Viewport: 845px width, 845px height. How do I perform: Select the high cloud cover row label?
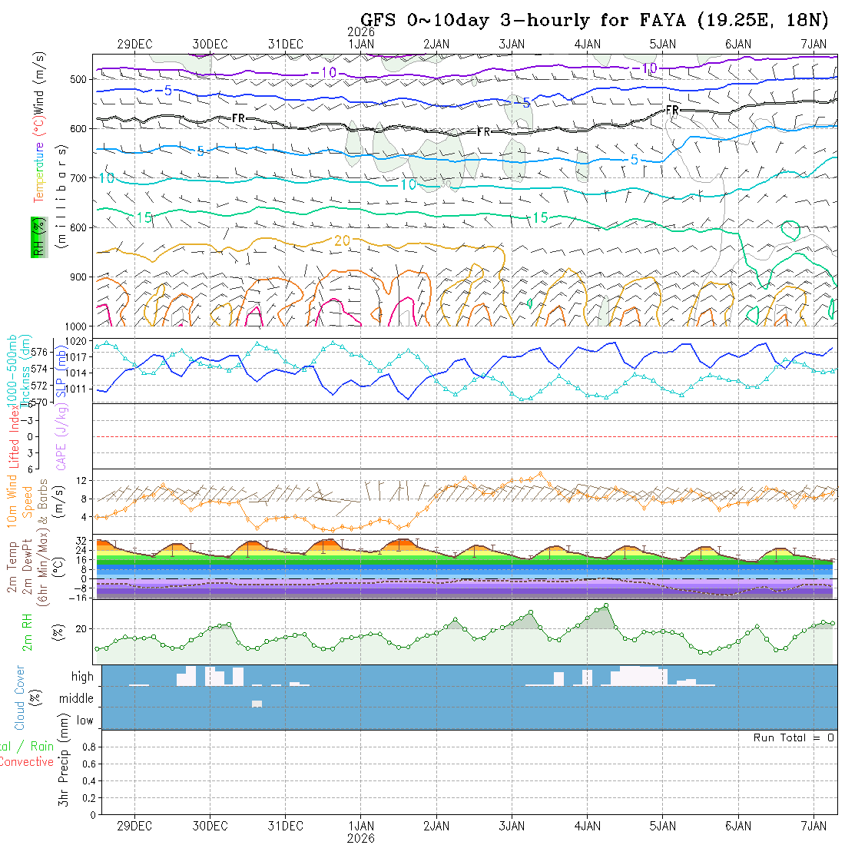click(82, 677)
